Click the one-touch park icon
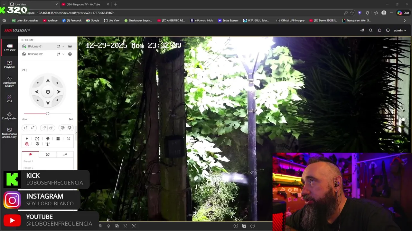 pos(48,144)
